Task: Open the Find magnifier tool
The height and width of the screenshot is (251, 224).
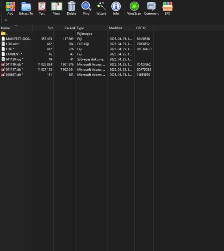Action: (86, 8)
